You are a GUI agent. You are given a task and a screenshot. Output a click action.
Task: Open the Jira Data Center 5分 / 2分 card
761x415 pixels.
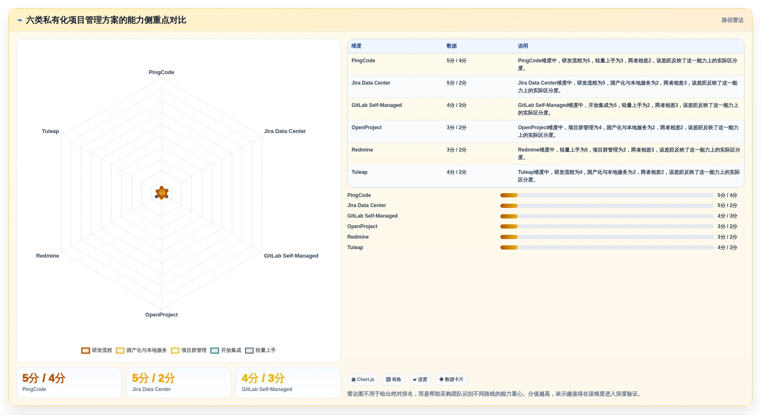click(179, 383)
